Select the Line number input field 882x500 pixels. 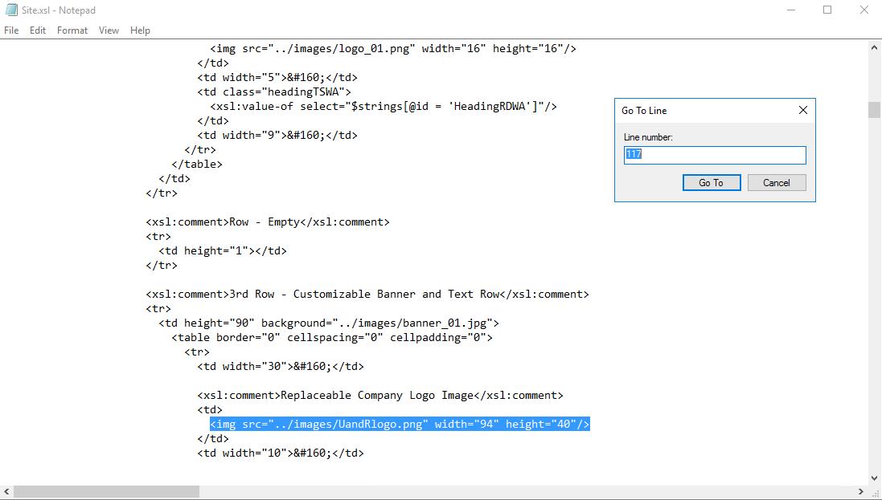click(x=714, y=155)
